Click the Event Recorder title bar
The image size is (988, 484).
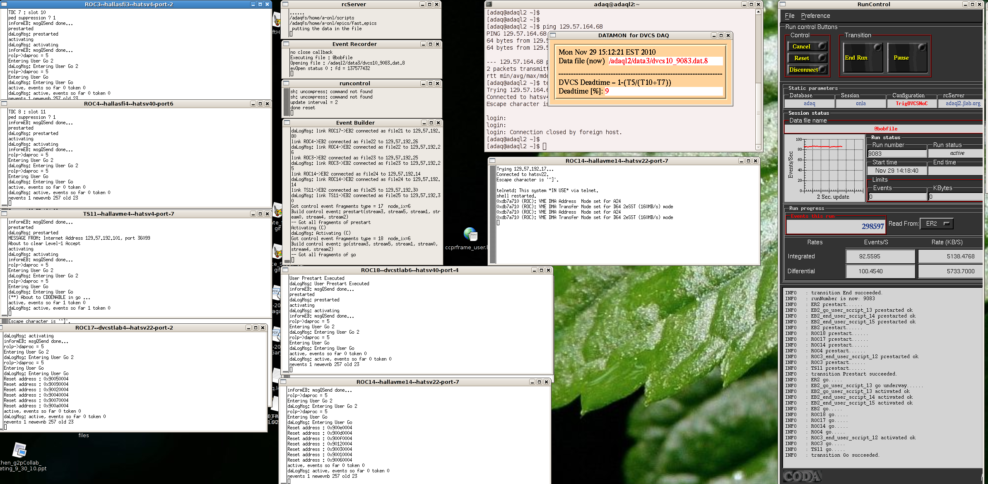pos(354,44)
